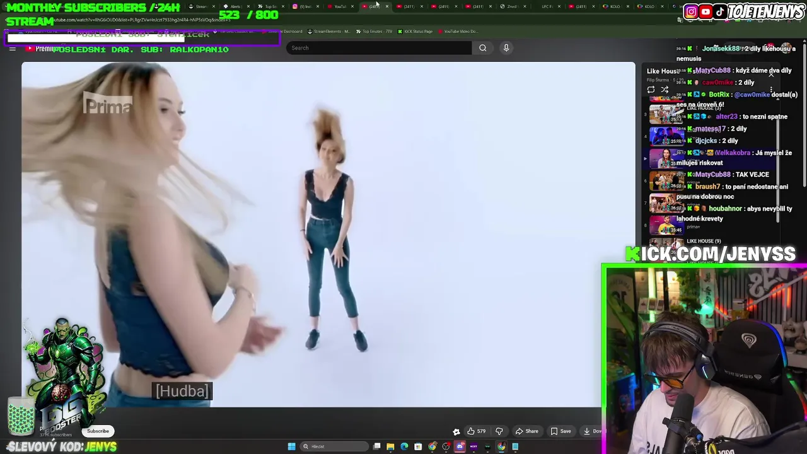Open the purple NEXT app on the taskbar
This screenshot has width=807, height=454.
point(473,446)
